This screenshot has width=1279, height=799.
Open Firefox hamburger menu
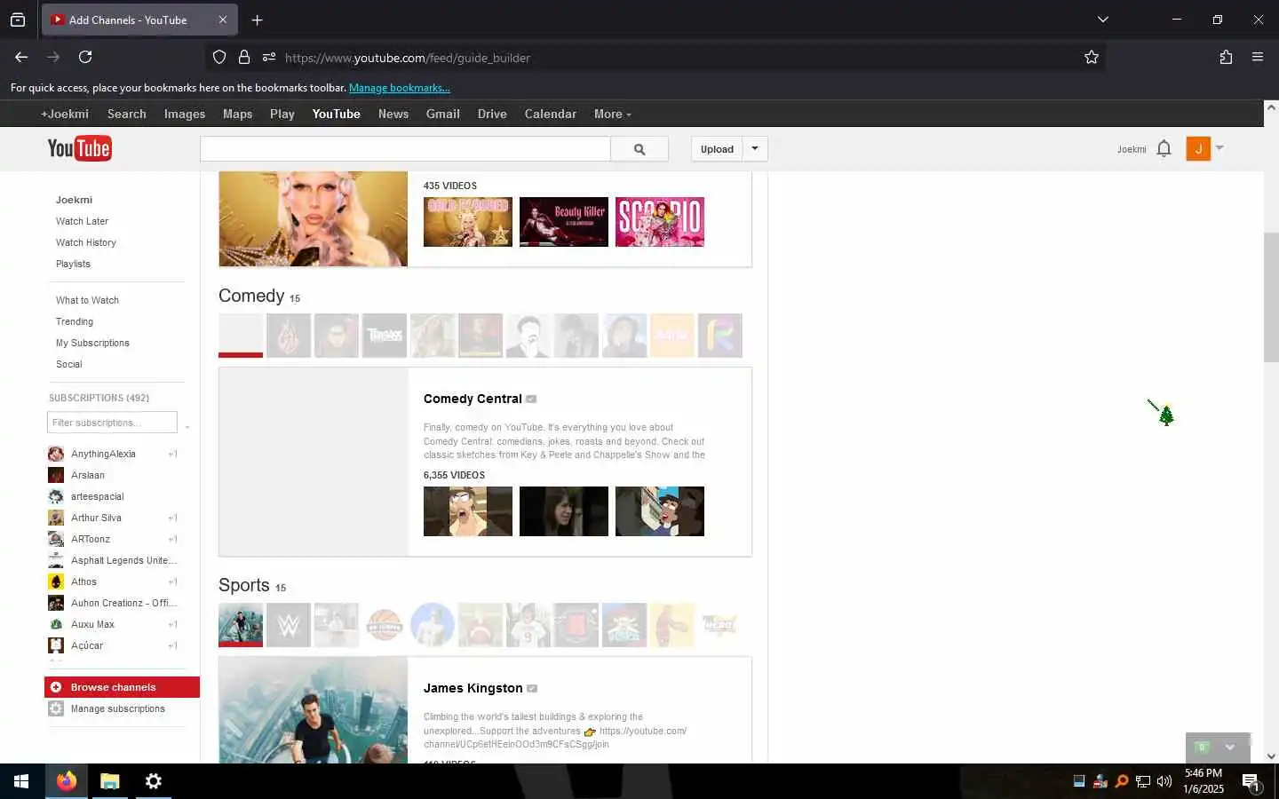click(1258, 57)
